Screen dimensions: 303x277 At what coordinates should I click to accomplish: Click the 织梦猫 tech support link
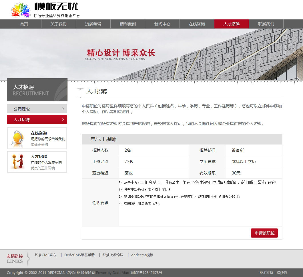pyautogui.click(x=282, y=273)
